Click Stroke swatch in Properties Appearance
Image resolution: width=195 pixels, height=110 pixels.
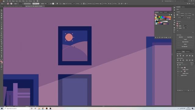pyautogui.click(x=177, y=26)
